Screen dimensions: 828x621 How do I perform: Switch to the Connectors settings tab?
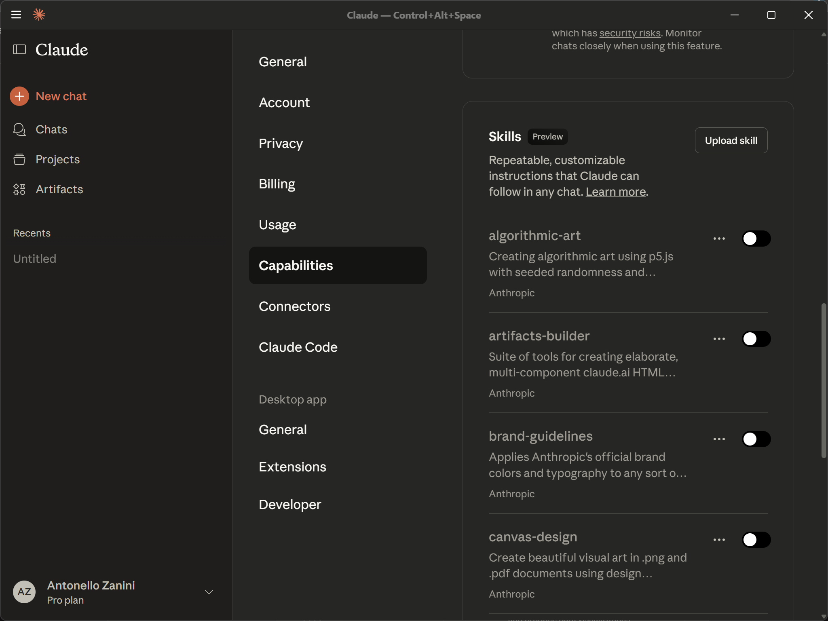tap(294, 306)
